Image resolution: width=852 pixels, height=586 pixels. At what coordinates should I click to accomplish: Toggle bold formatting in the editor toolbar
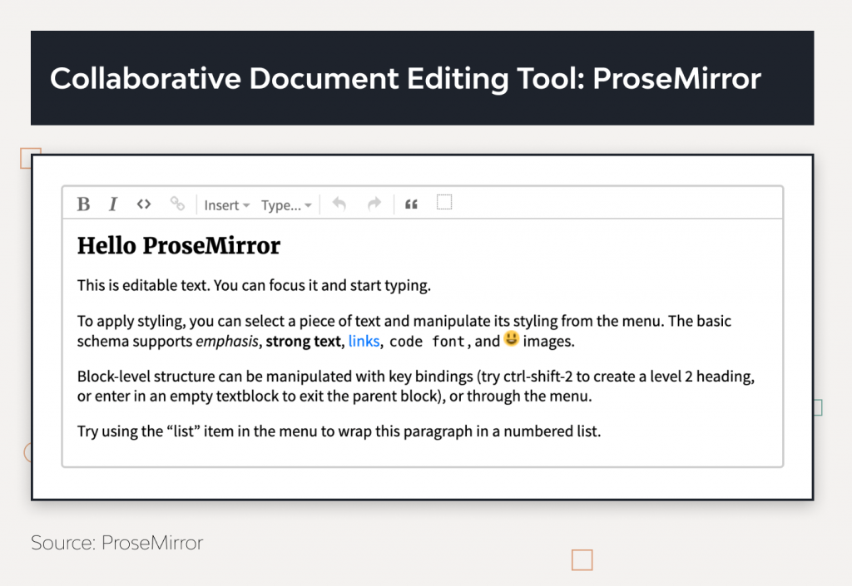click(83, 204)
